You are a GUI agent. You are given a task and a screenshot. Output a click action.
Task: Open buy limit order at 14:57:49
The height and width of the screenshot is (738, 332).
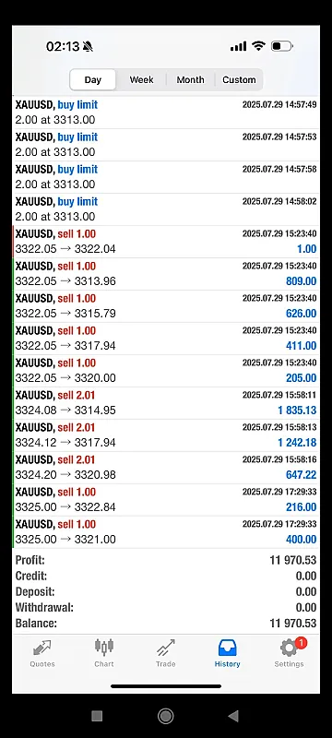click(166, 112)
